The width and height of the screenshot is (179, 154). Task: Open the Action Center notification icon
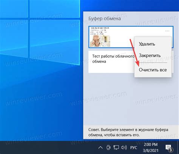pos(168,147)
